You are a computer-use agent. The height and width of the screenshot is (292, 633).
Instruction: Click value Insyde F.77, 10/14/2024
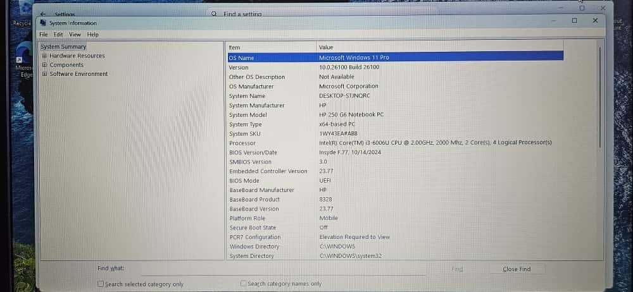pos(350,152)
